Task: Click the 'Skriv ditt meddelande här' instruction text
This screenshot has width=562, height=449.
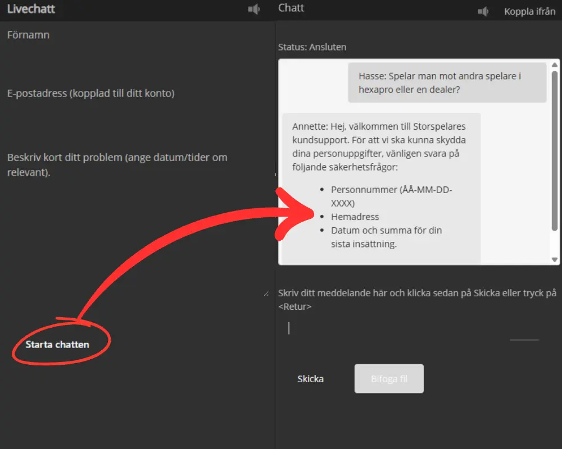Action: pyautogui.click(x=417, y=300)
